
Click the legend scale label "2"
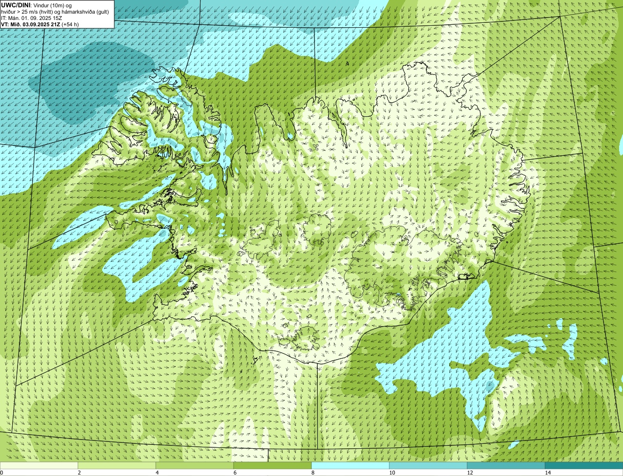79,473
